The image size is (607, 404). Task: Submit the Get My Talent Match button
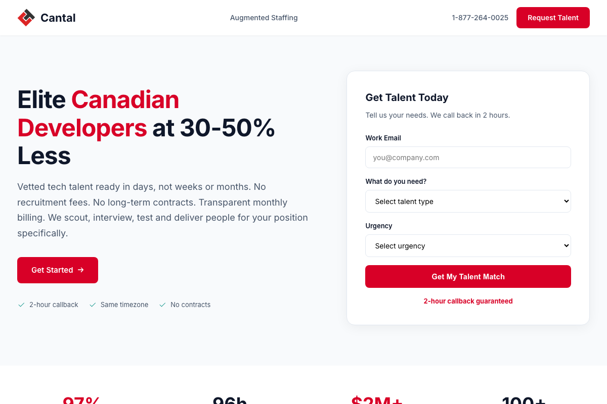tap(468, 277)
